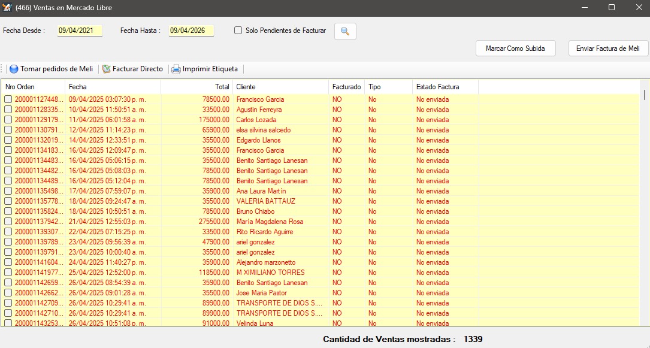650x348 pixels.
Task: Check the checkbox for order 200001127448
Action: (8, 99)
